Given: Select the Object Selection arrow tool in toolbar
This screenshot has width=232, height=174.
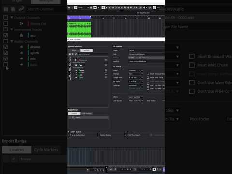Looking at the screenshot, I should point(103,7).
